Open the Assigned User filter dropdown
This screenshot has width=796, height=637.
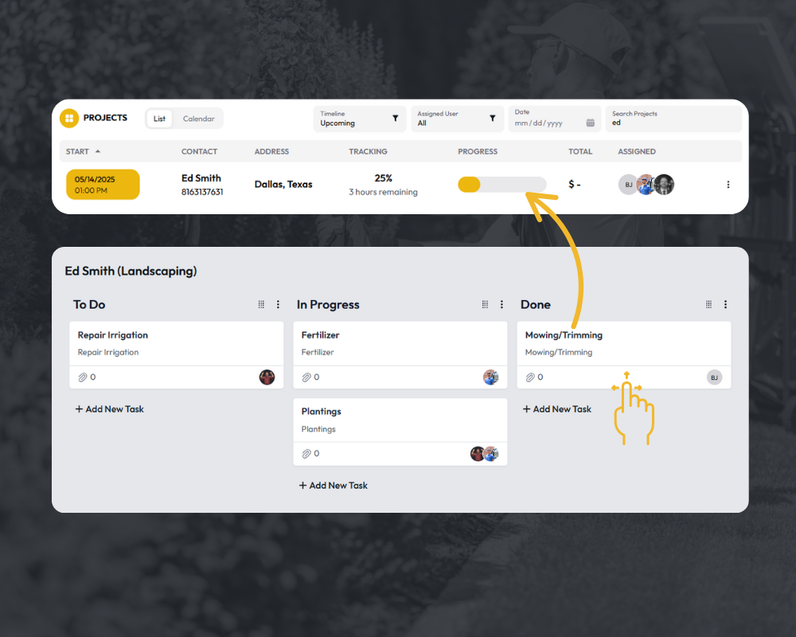click(457, 119)
